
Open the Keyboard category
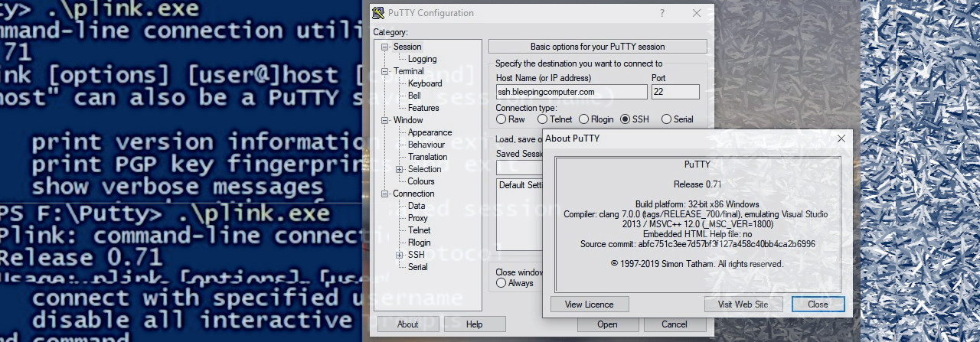[425, 83]
